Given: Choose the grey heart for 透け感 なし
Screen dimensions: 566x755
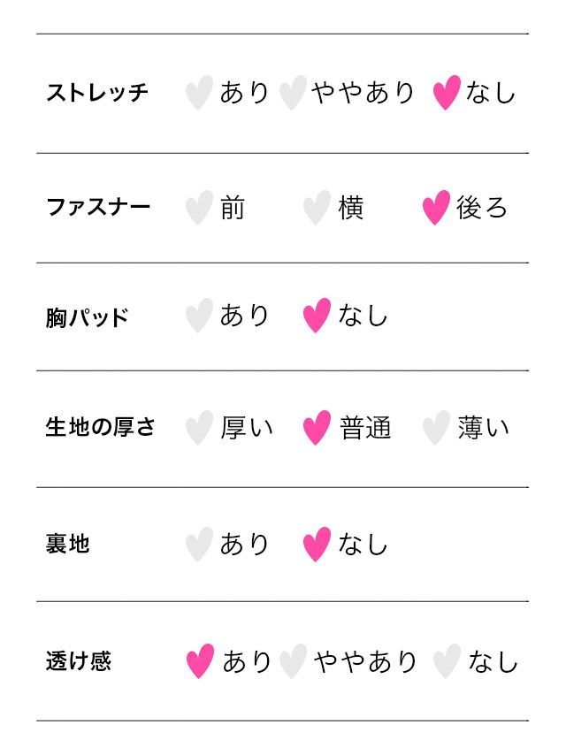Looking at the screenshot, I should point(447,661).
